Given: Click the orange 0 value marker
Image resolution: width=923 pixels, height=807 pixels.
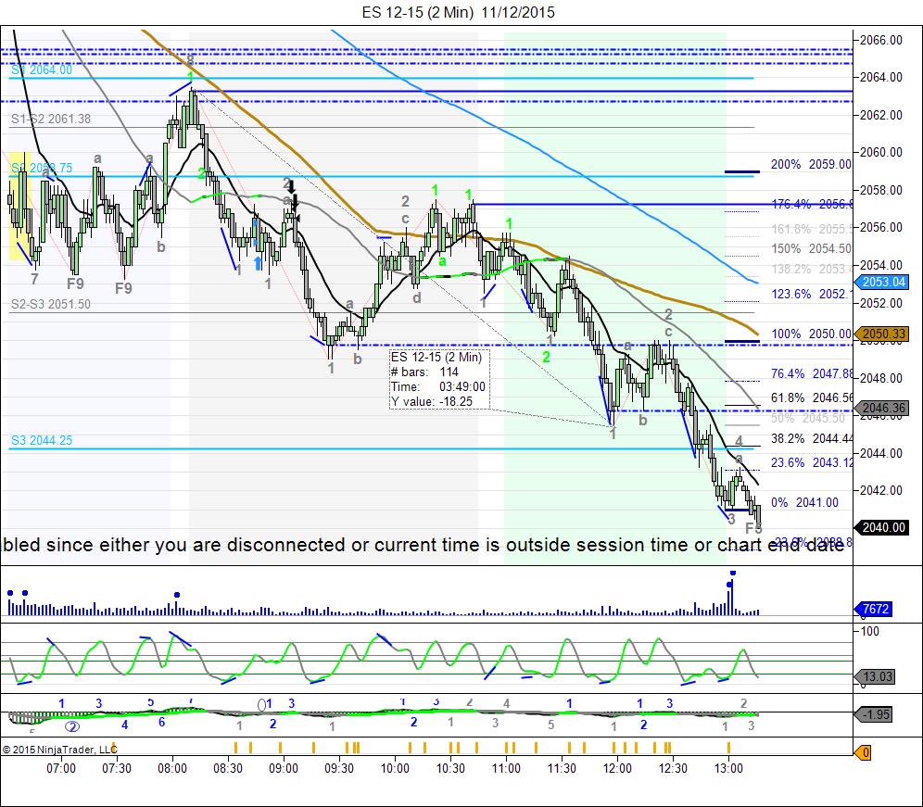Looking at the screenshot, I should [863, 752].
